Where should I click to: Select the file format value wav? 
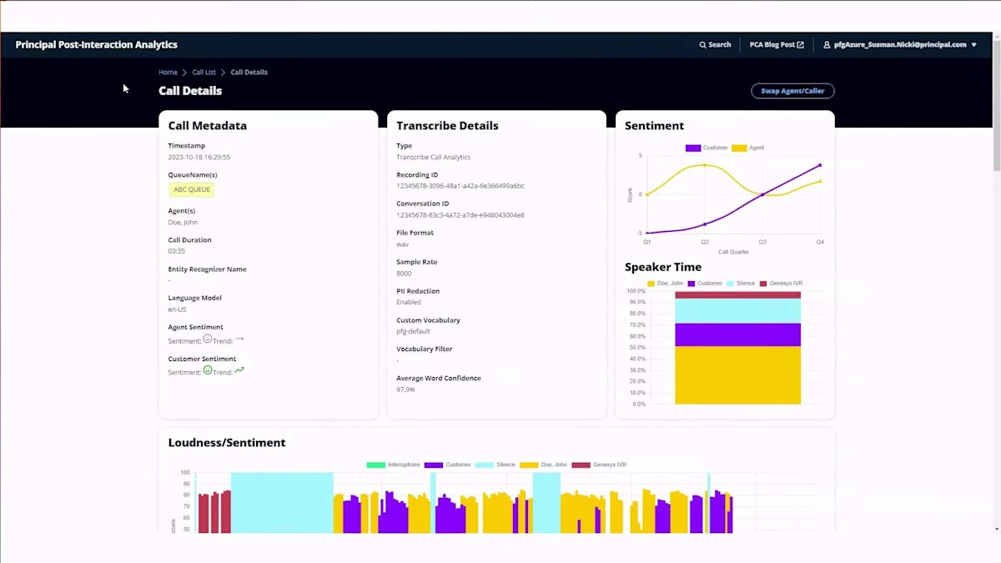[403, 244]
